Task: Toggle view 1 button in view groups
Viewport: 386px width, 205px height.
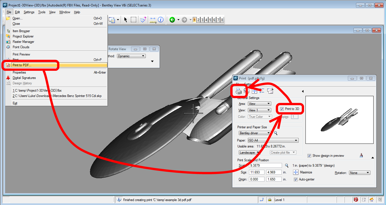Action: tap(194, 20)
